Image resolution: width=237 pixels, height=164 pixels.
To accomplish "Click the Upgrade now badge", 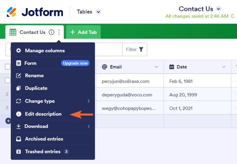I will [75, 63].
